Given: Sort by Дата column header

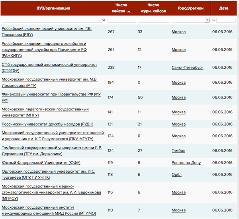Looking at the screenshot, I should coord(224,8).
